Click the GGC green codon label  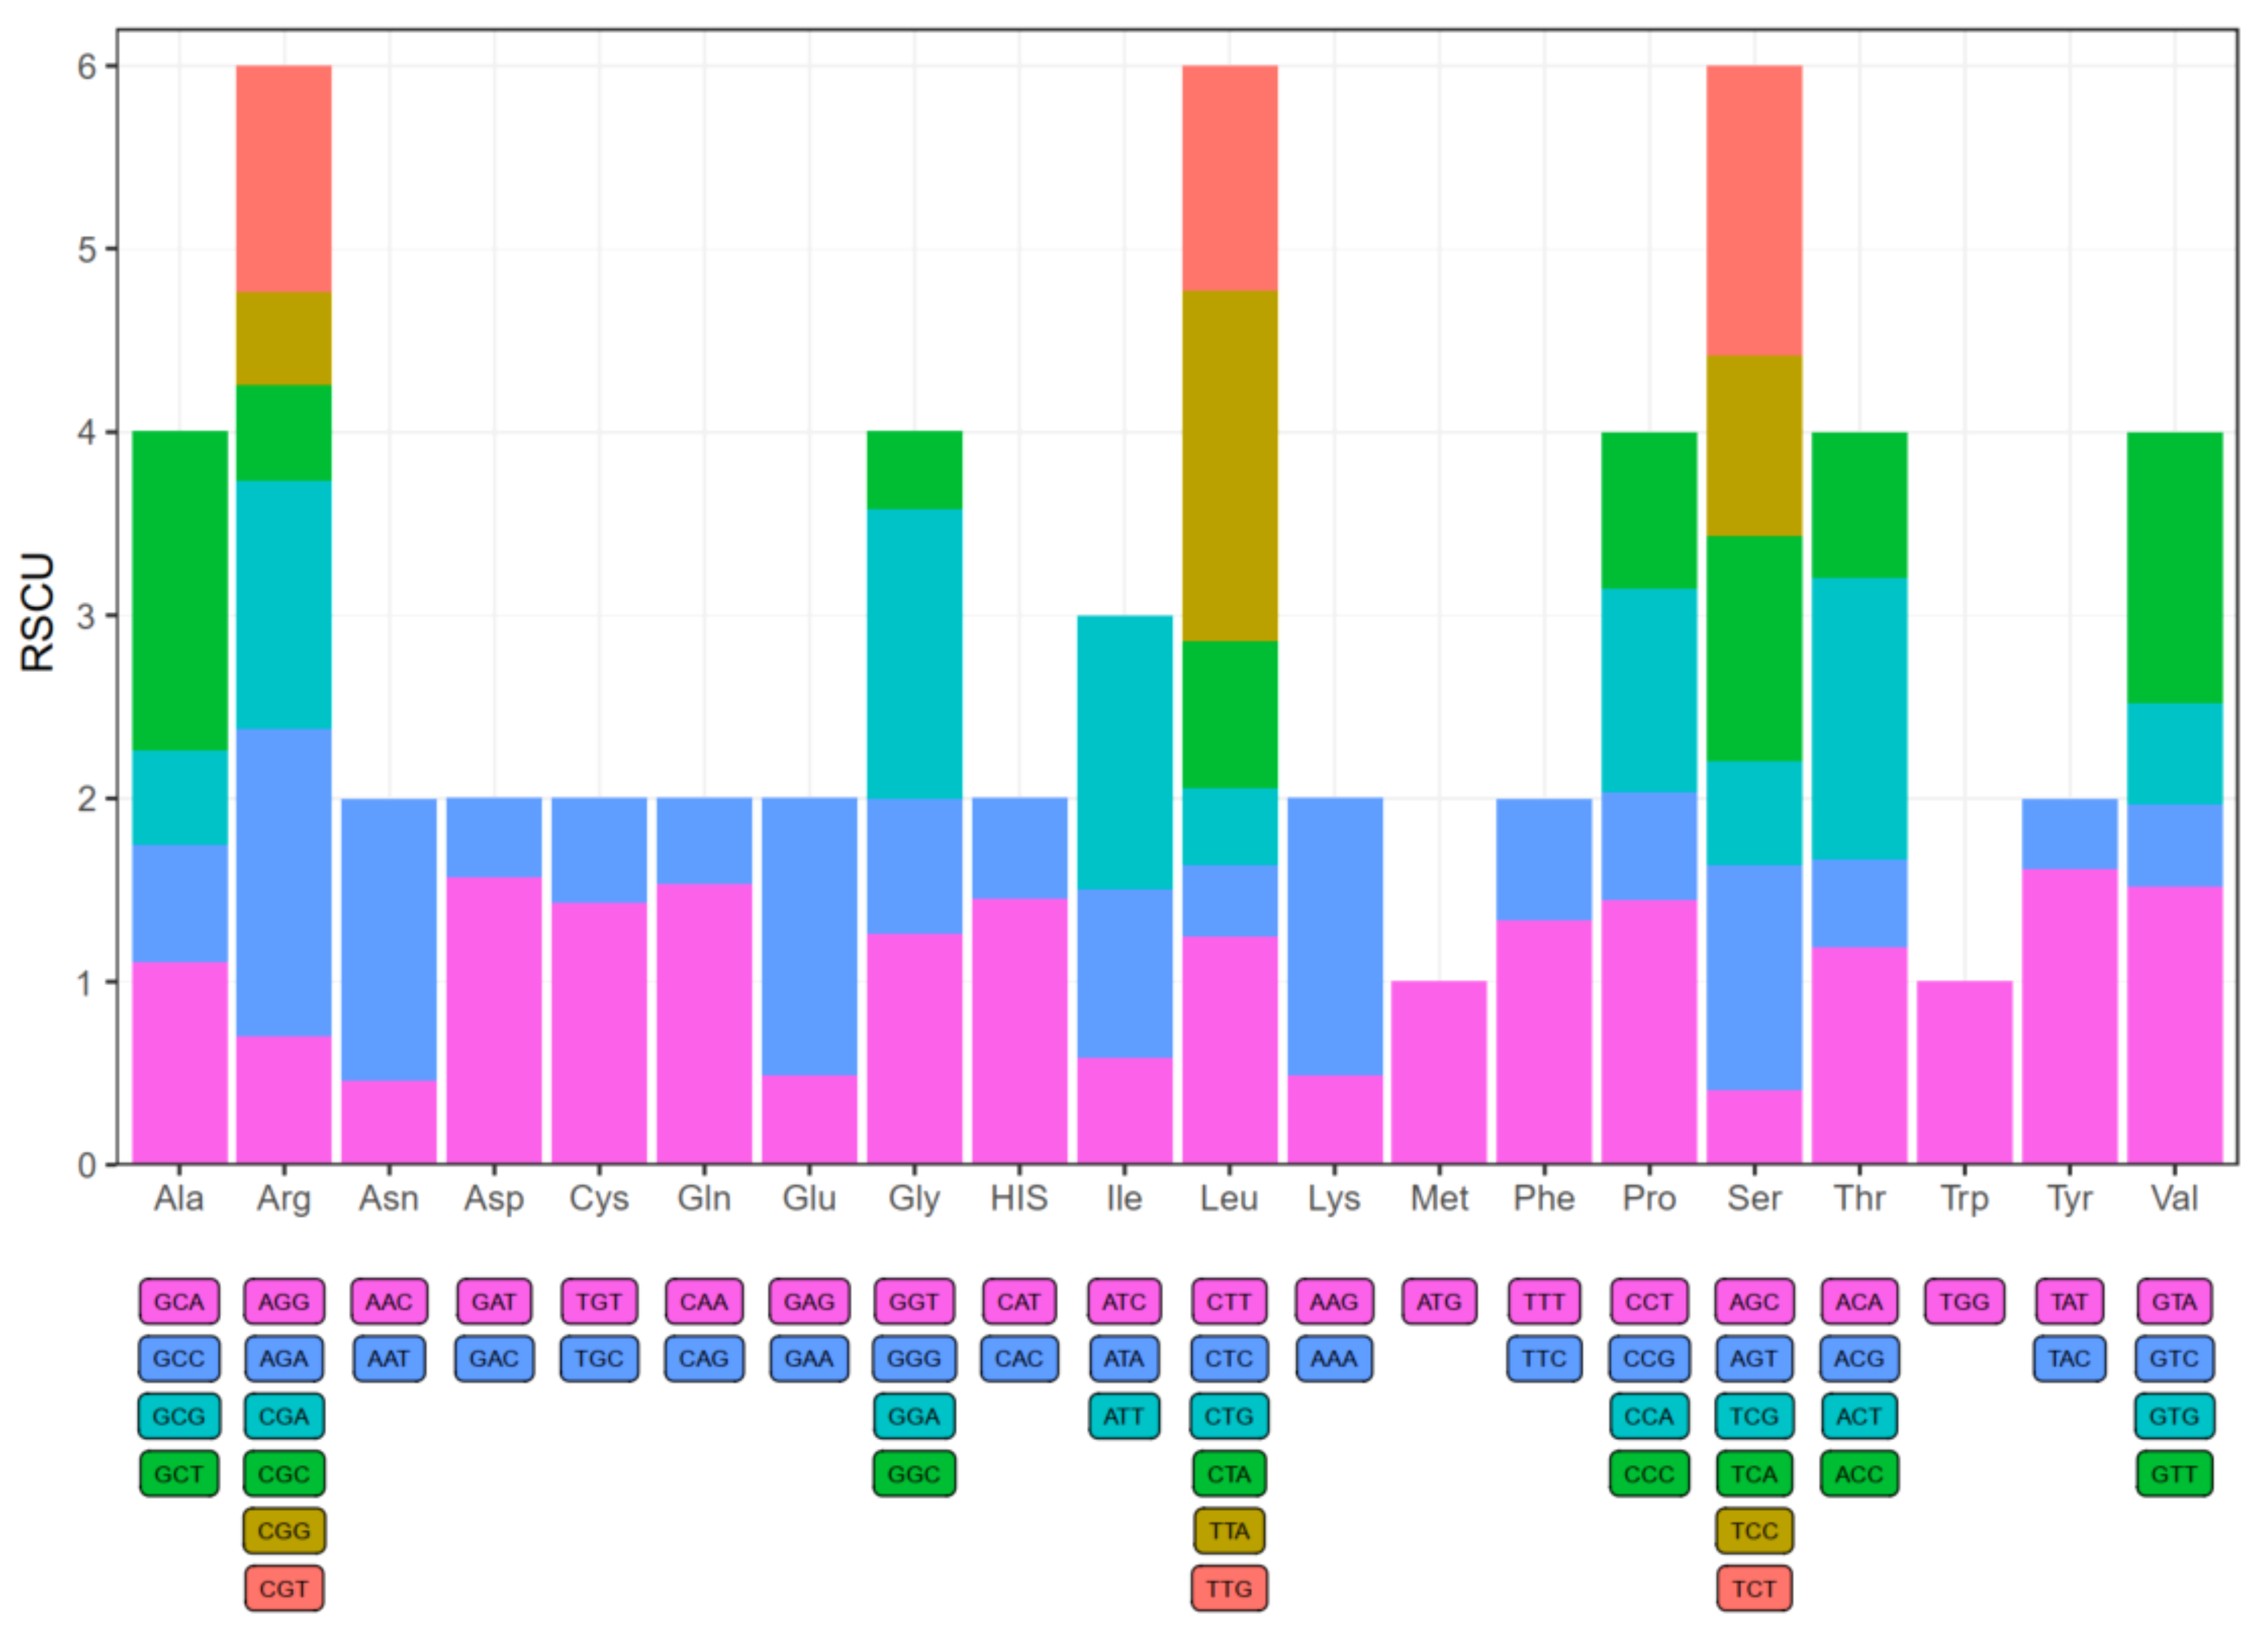coord(914,1474)
